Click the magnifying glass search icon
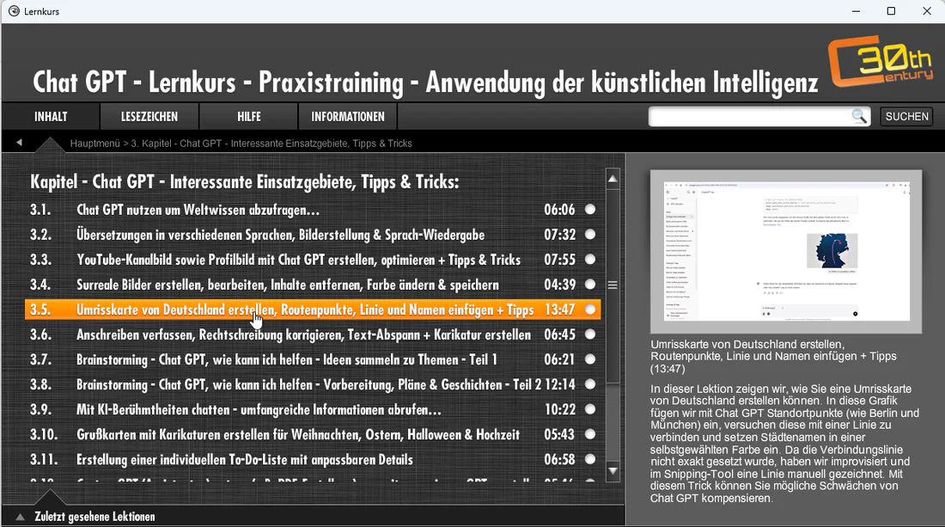The height and width of the screenshot is (527, 945). (858, 117)
